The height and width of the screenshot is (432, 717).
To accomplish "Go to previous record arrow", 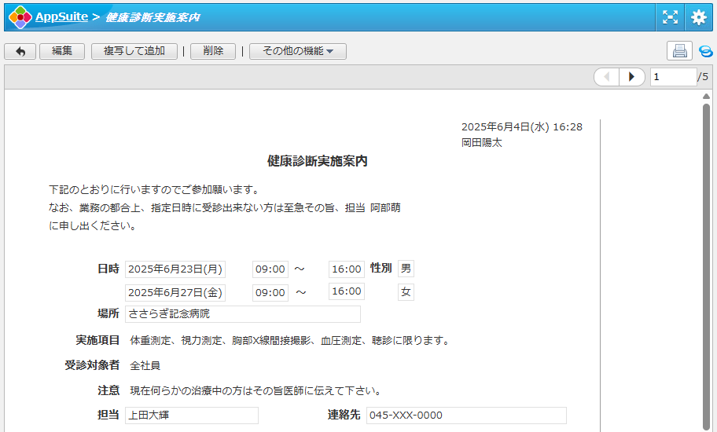I will pyautogui.click(x=606, y=77).
